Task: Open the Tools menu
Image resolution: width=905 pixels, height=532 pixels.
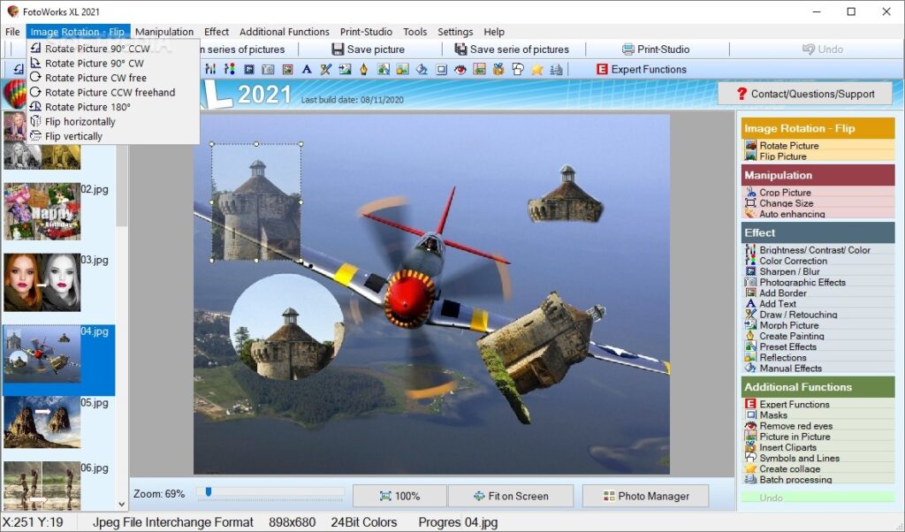Action: 415,32
